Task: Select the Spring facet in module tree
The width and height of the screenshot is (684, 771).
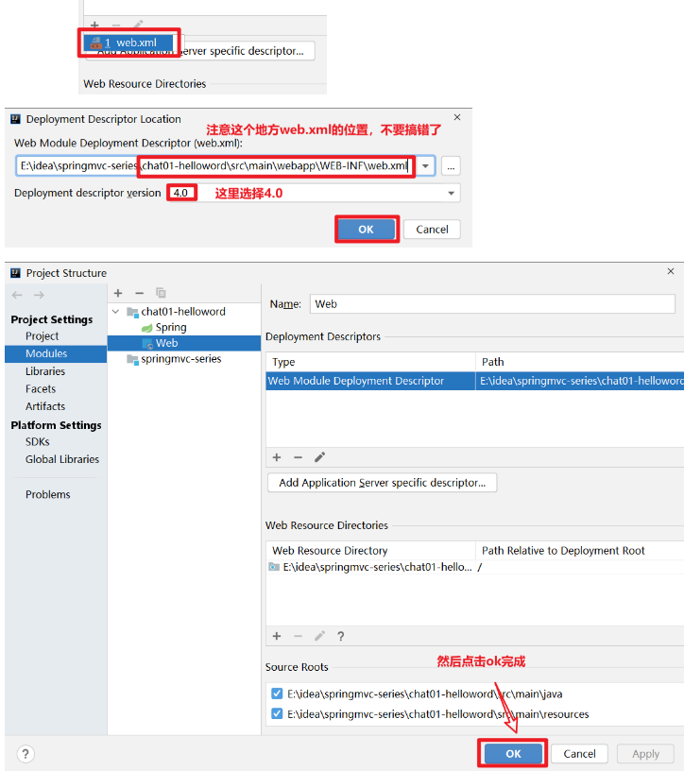Action: [171, 327]
